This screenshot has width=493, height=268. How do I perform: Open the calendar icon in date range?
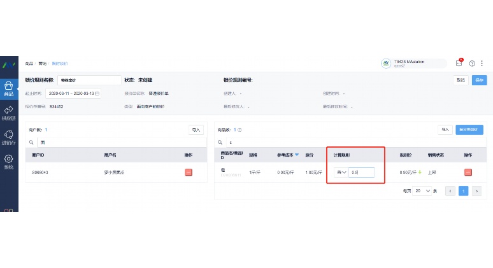97,94
